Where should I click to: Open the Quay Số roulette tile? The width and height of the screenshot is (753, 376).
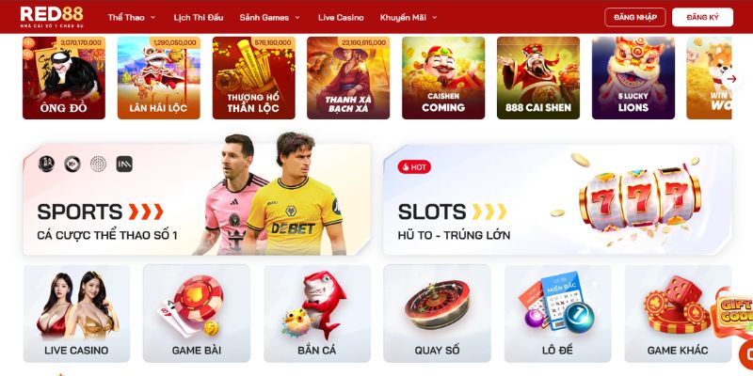click(x=437, y=314)
